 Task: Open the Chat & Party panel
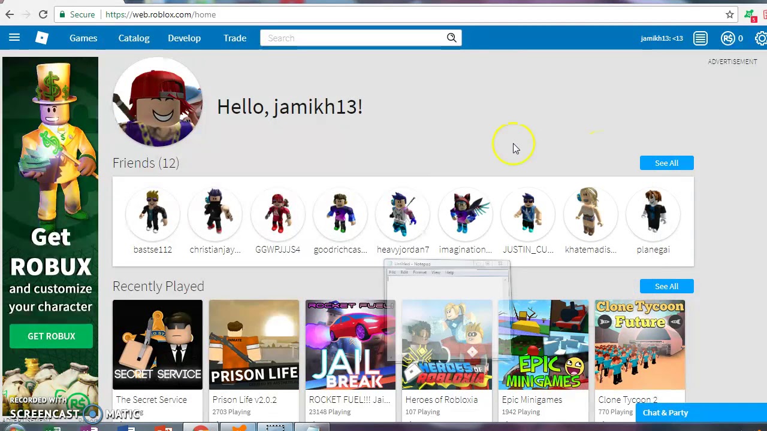click(x=701, y=413)
